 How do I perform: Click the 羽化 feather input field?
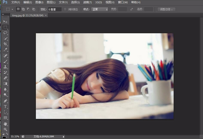point(54,9)
